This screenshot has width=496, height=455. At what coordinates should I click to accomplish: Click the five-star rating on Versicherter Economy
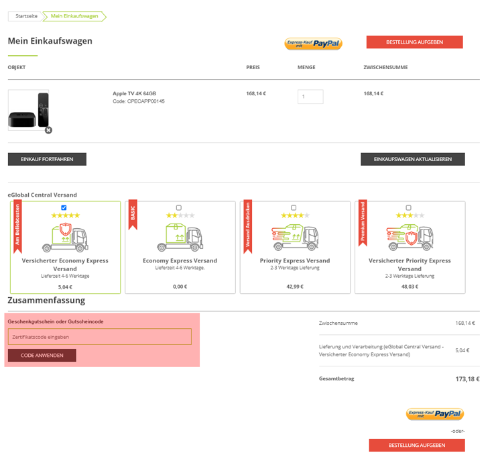coord(66,215)
